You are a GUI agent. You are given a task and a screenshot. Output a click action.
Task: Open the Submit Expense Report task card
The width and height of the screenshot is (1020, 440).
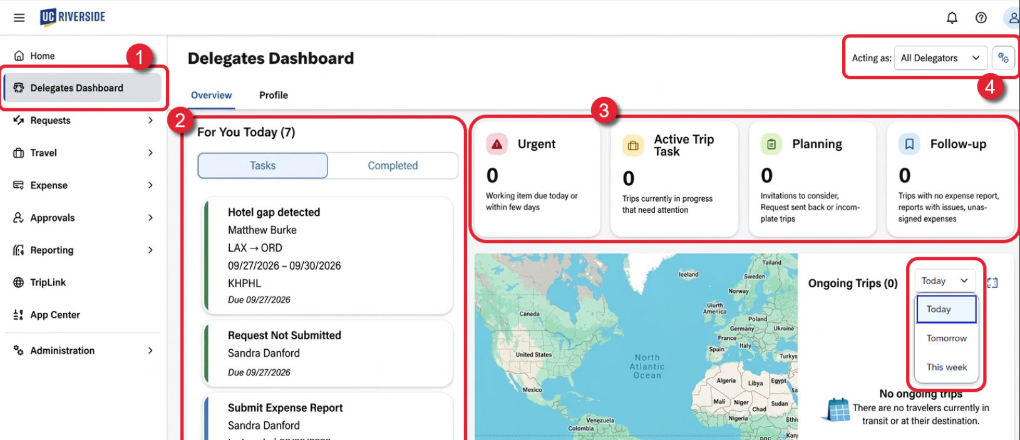tap(328, 417)
